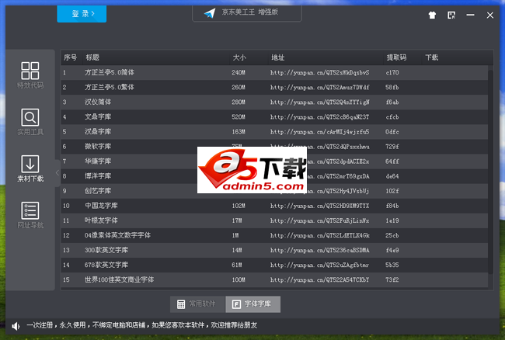Viewport: 505px width, 340px height.
Task: Click the extraction code 58fb
Action: [x=392, y=88]
